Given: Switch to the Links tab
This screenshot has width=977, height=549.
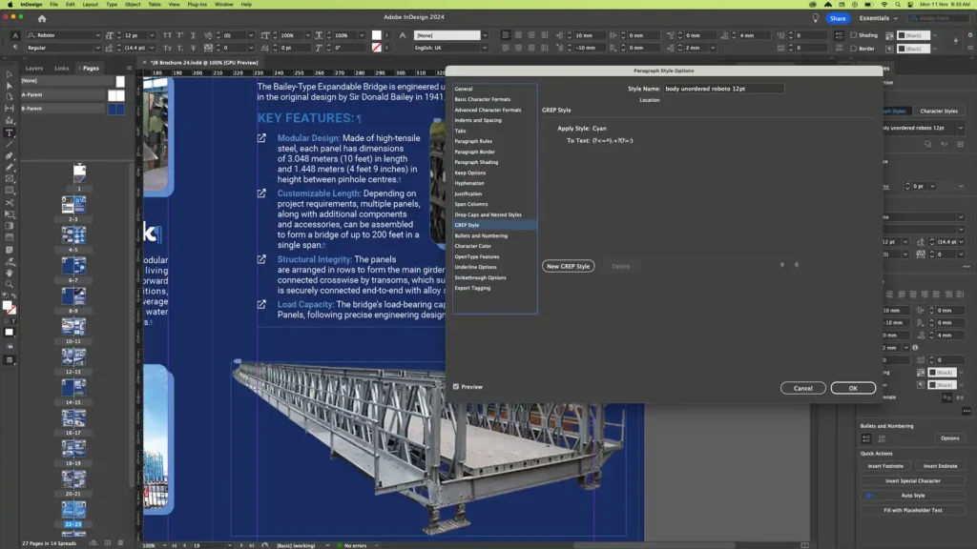Looking at the screenshot, I should click(x=62, y=68).
